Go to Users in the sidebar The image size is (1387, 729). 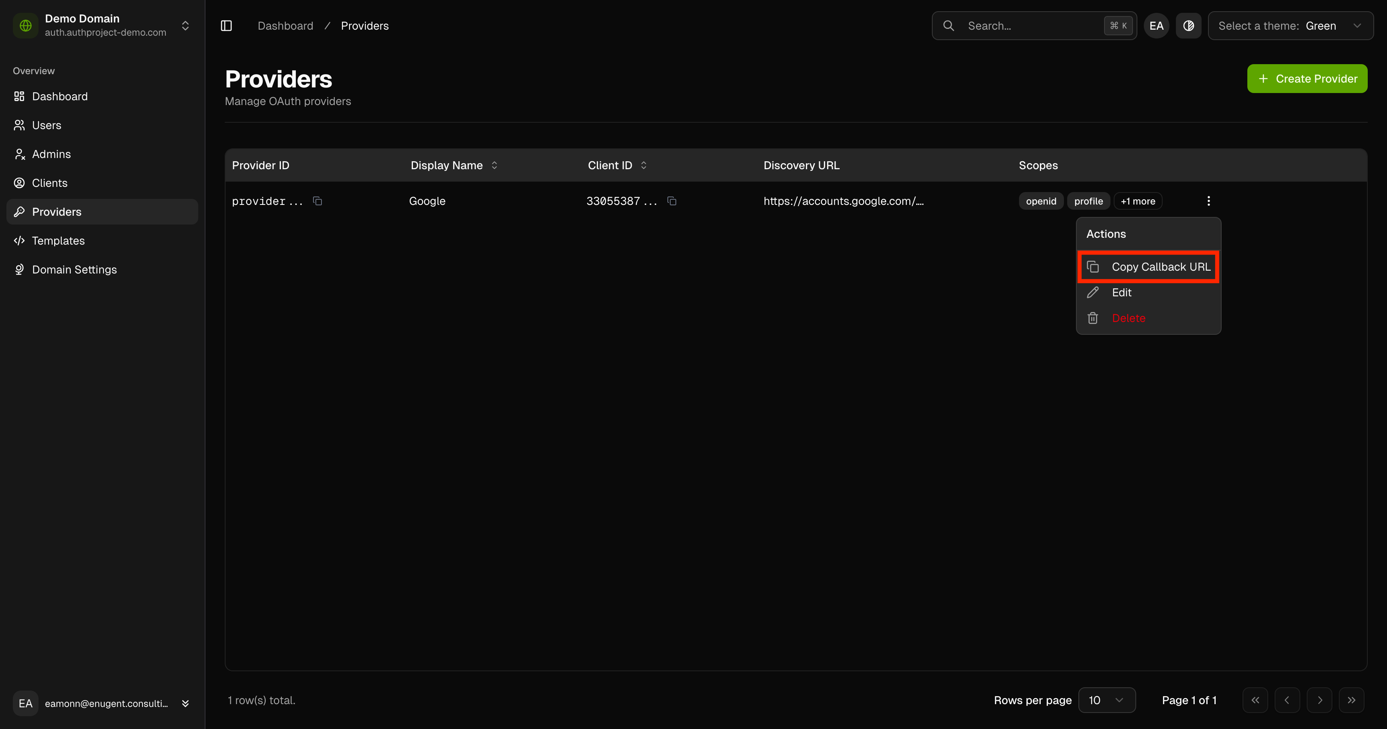pyautogui.click(x=102, y=126)
